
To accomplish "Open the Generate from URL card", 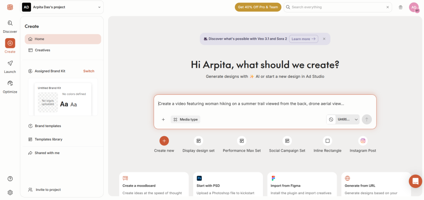I will click(376, 185).
